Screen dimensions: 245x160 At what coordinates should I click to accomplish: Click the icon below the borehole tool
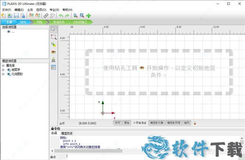(x=53, y=60)
